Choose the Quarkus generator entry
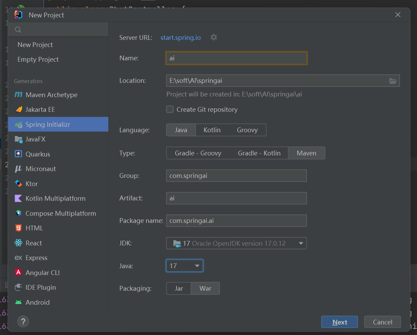 58,154
